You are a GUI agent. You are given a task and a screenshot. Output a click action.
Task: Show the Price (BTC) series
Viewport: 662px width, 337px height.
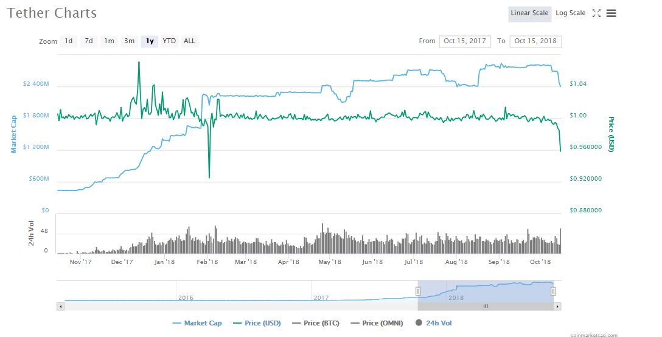pos(315,323)
